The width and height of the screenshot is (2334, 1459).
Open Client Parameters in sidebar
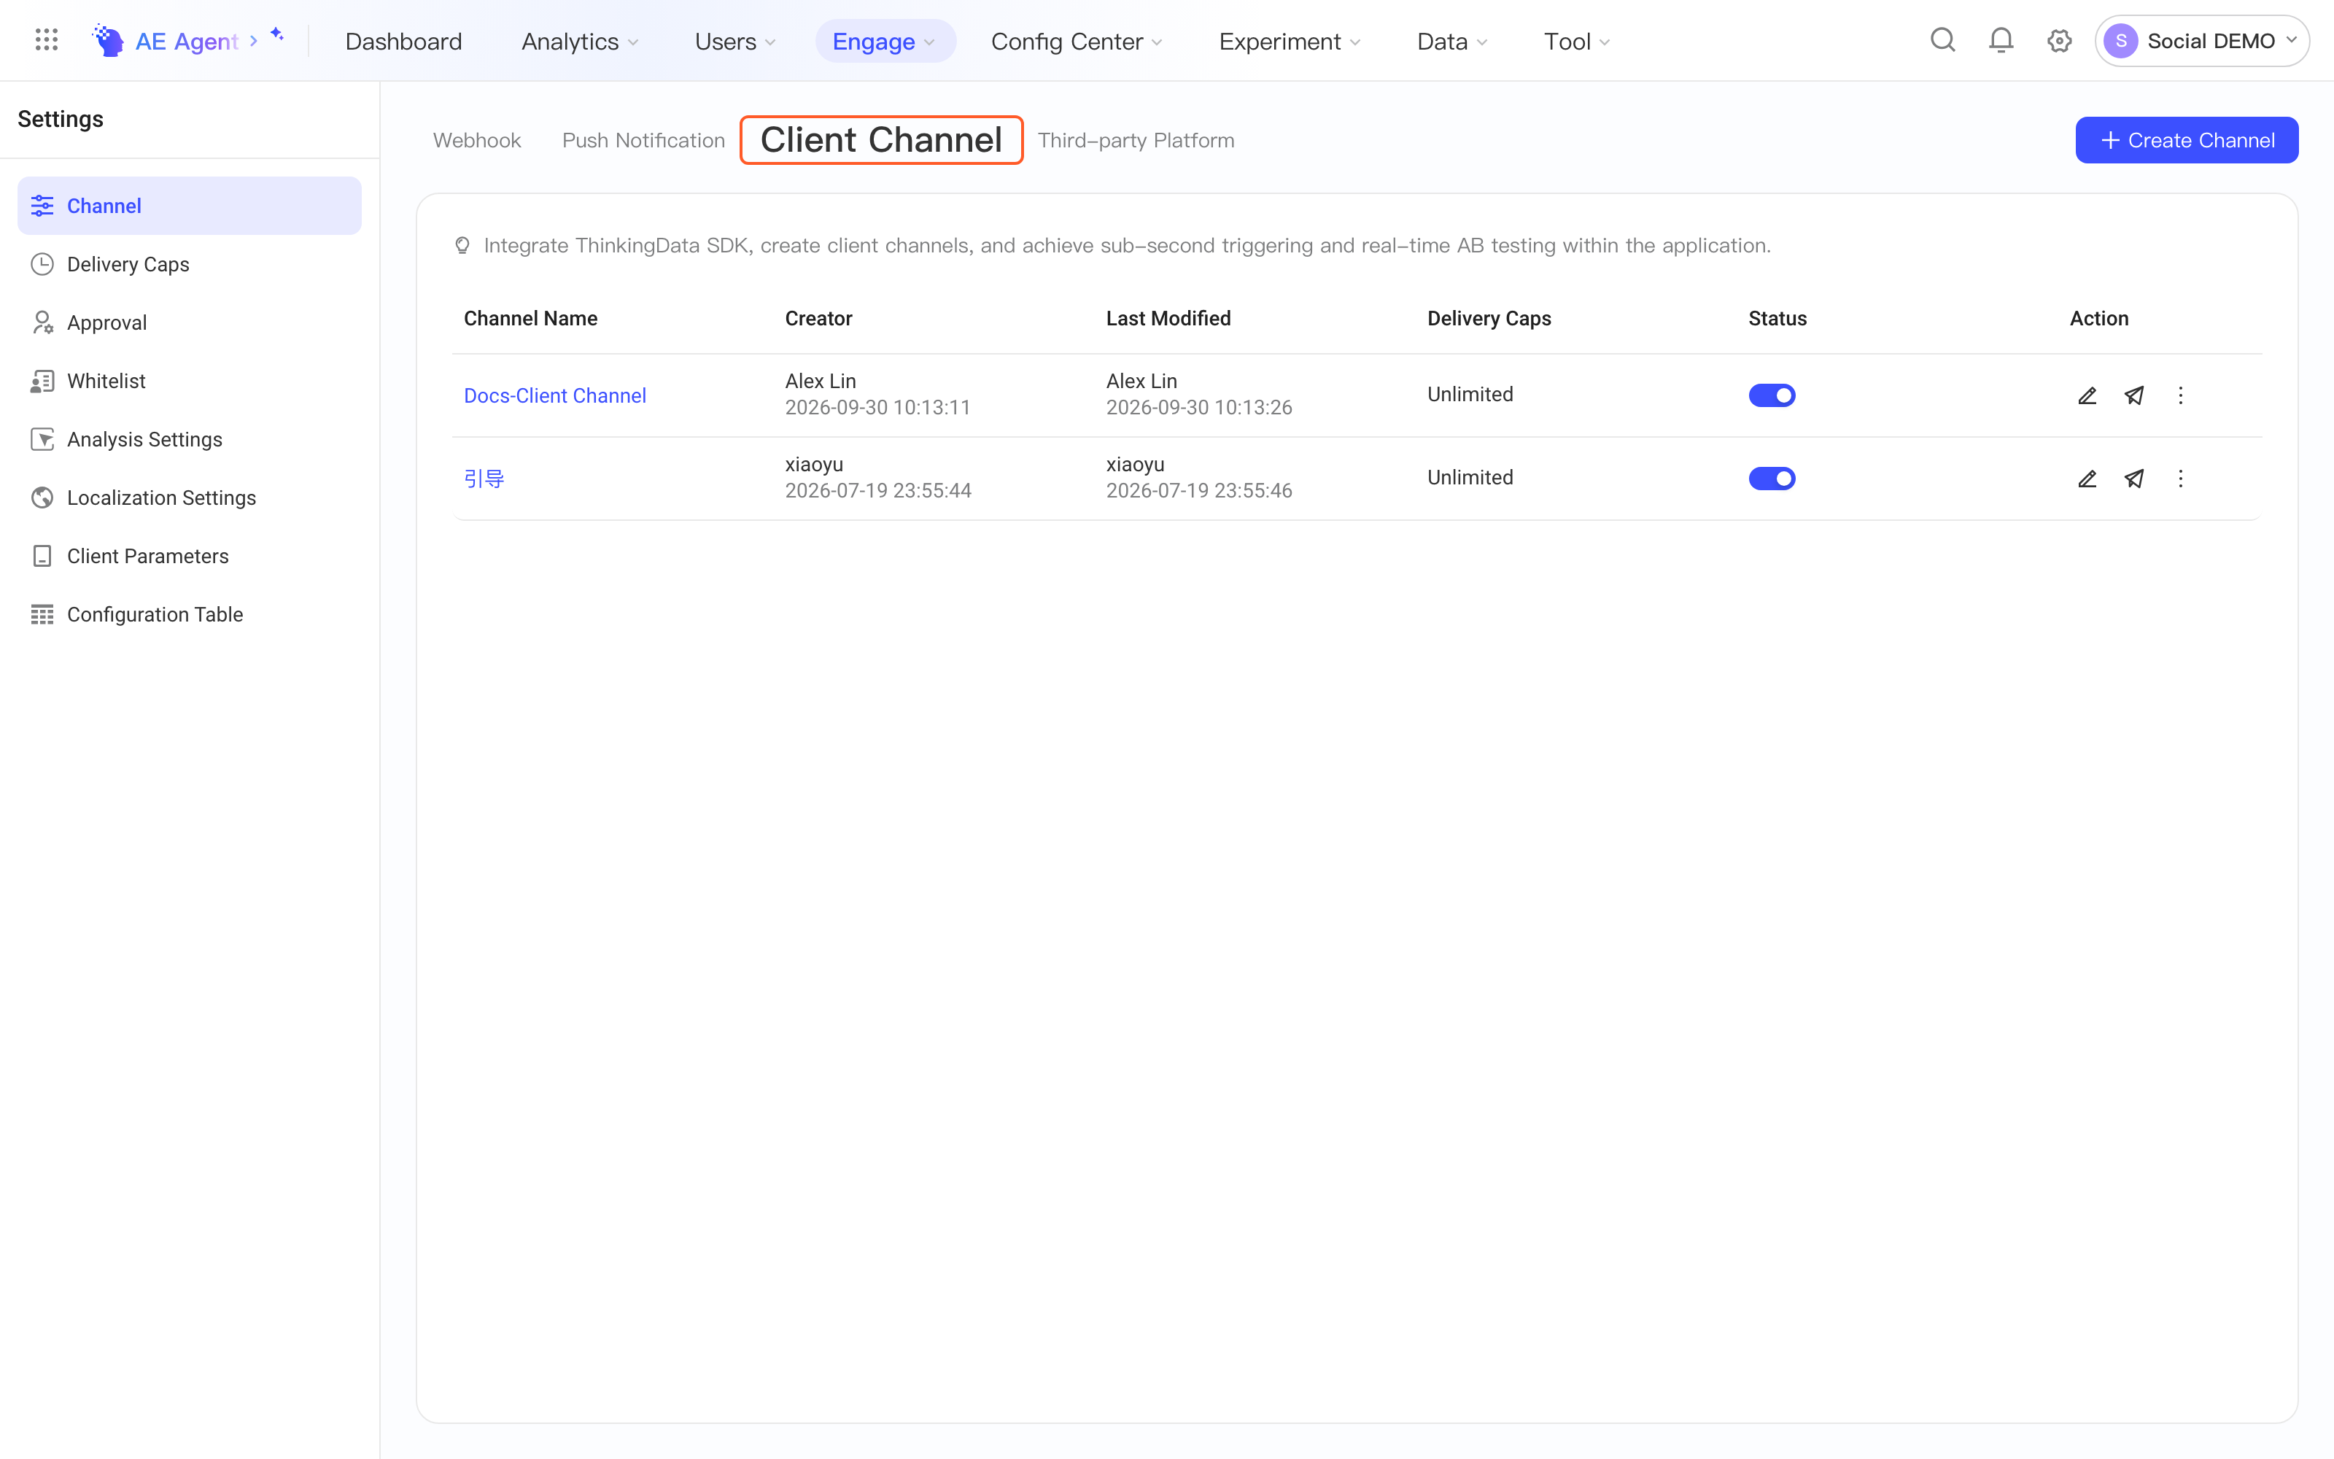click(x=189, y=556)
